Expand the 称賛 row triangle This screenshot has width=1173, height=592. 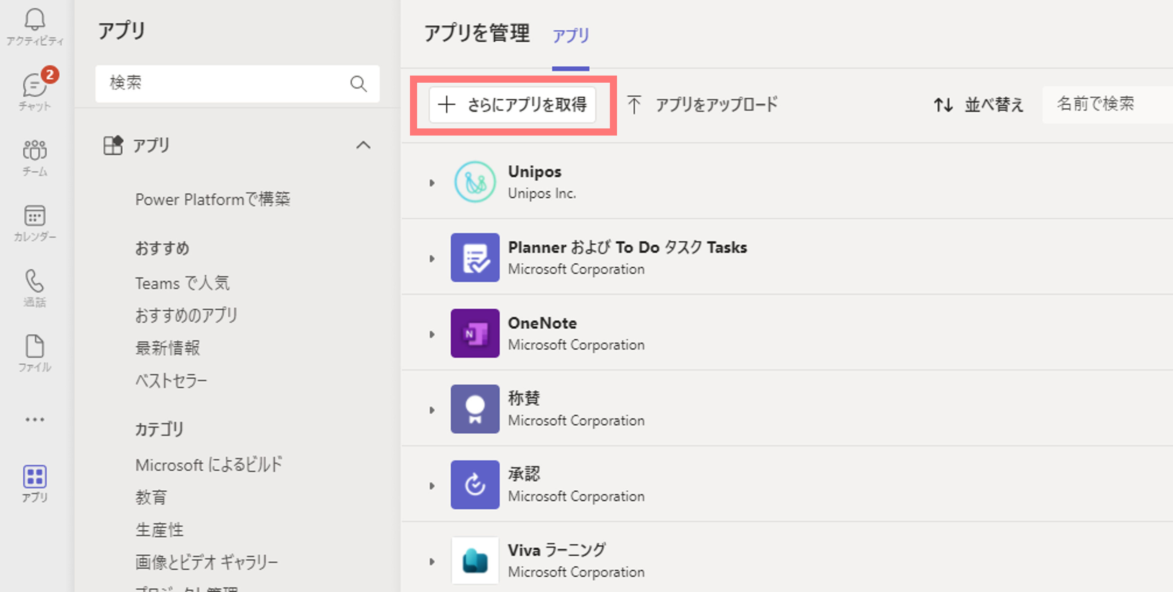pyautogui.click(x=432, y=410)
